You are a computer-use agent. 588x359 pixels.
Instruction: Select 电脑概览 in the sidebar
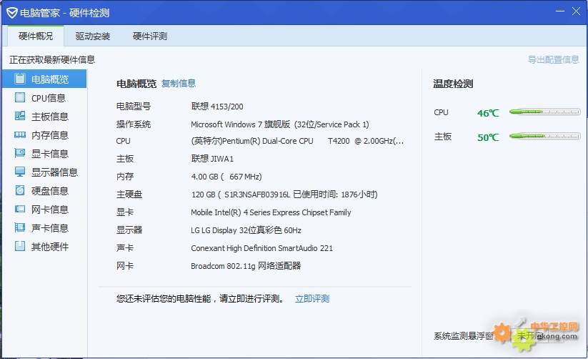(x=44, y=79)
